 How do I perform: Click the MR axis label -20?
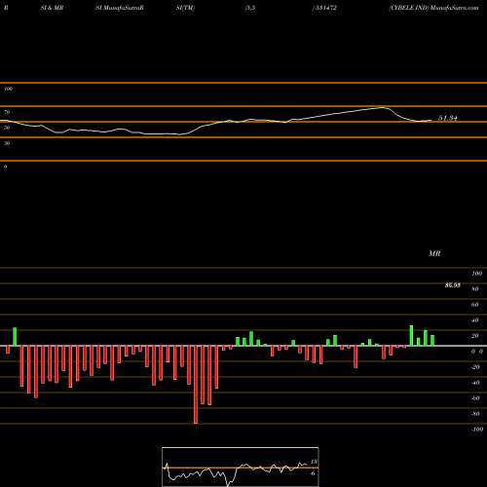[475, 367]
